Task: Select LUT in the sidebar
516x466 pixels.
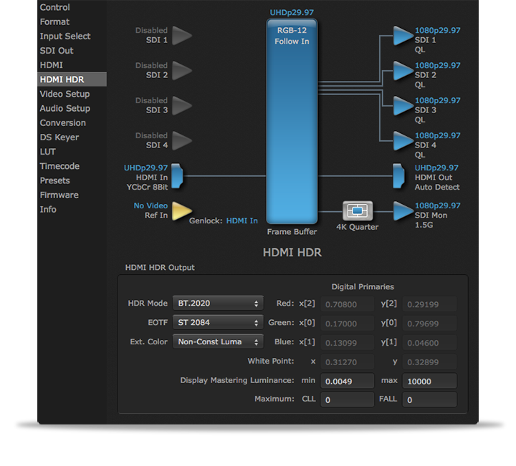Action: pos(48,152)
